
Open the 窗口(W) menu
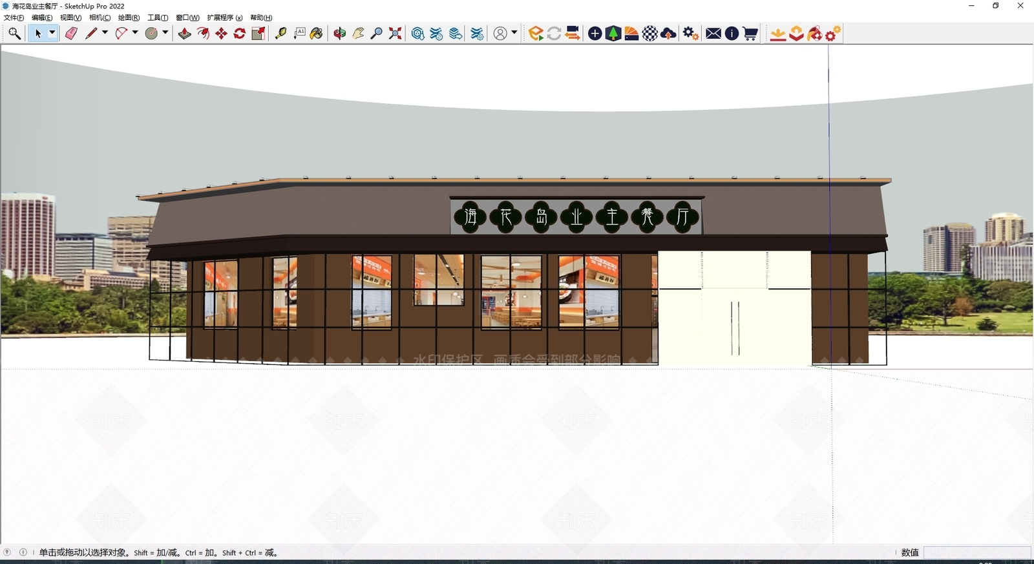pos(187,17)
